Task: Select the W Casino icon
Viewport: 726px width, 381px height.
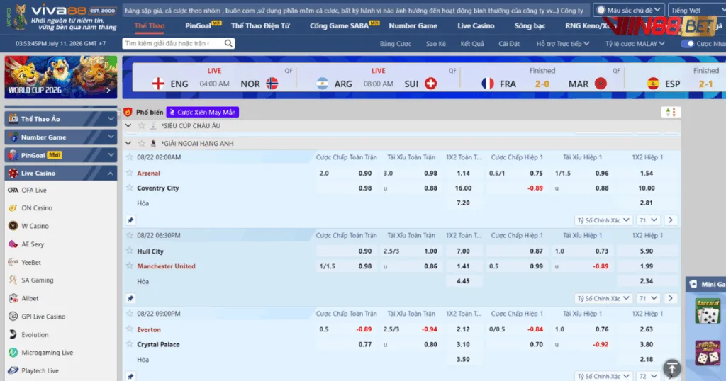Action: (13, 226)
